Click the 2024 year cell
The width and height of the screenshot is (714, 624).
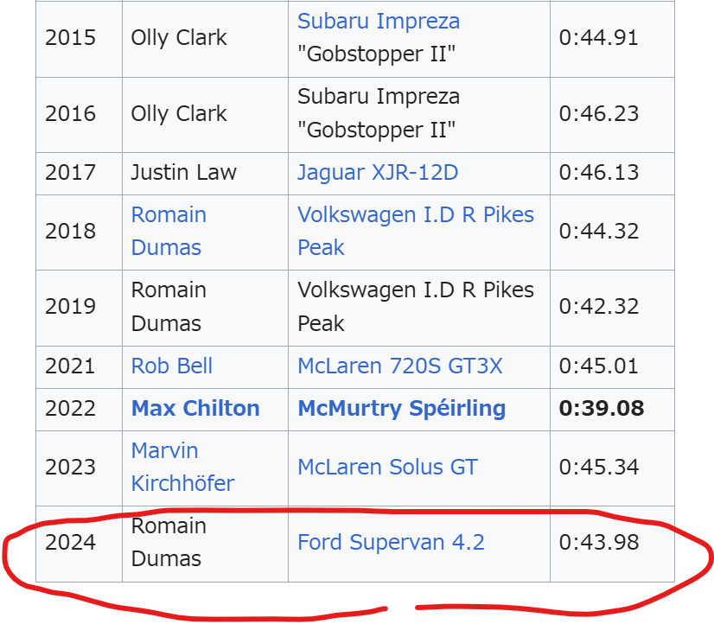click(70, 543)
